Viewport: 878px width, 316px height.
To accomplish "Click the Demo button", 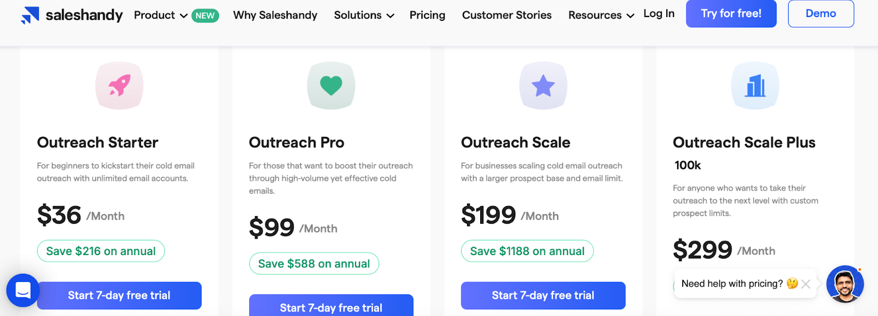I will coord(820,14).
